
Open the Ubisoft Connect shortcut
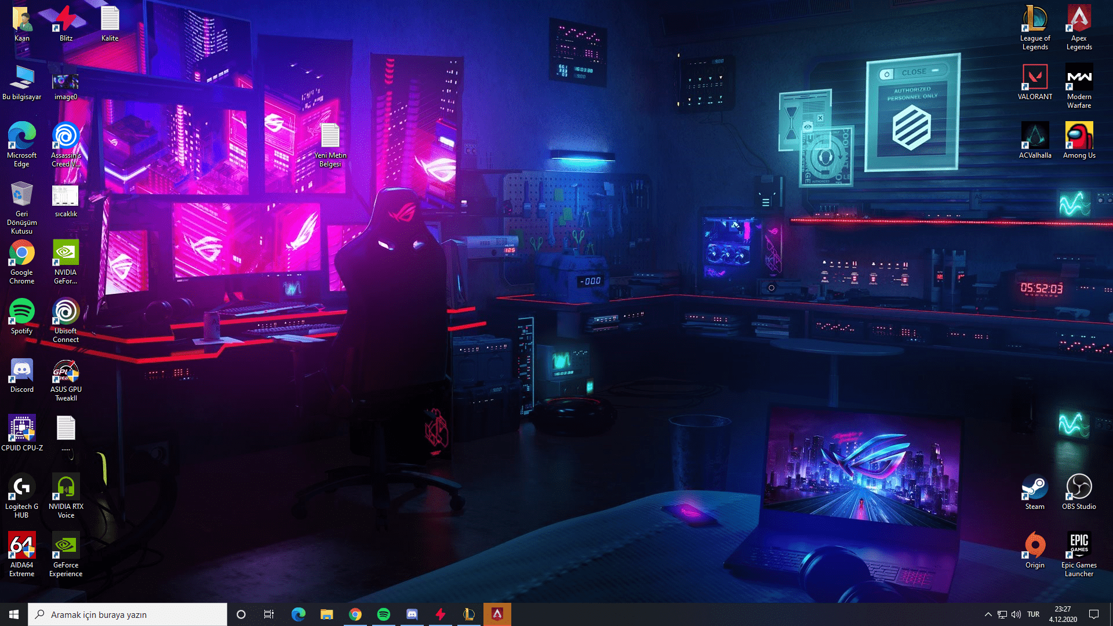click(x=66, y=312)
